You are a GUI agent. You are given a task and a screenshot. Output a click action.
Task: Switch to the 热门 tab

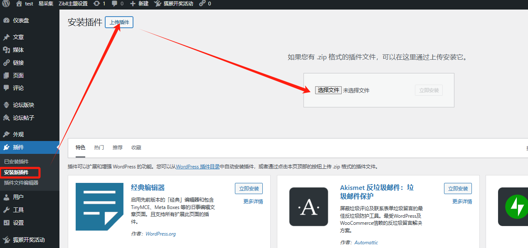(99, 148)
